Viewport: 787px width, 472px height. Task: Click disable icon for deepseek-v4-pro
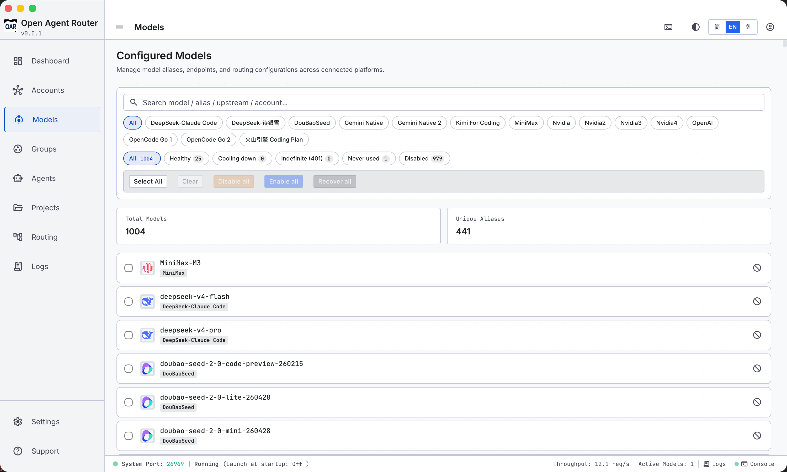(x=757, y=335)
